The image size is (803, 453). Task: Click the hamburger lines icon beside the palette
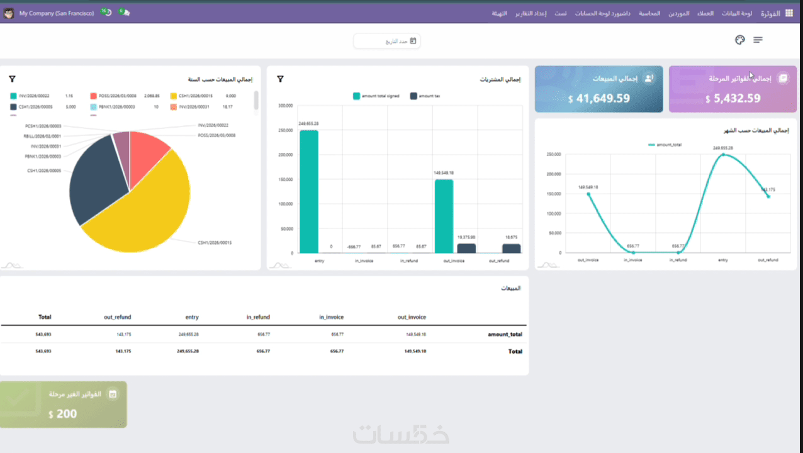click(x=758, y=40)
